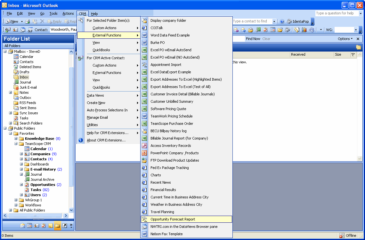This screenshot has height=240, width=365.
Task: Click first CRM toolbar icon left of Contact
Action: 8,30
